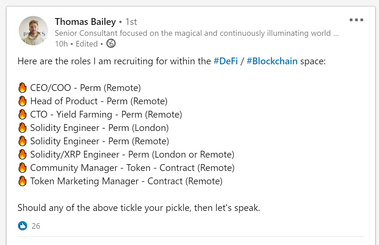Click the fire emoji beside Community Manager
The width and height of the screenshot is (379, 245).
click(23, 168)
